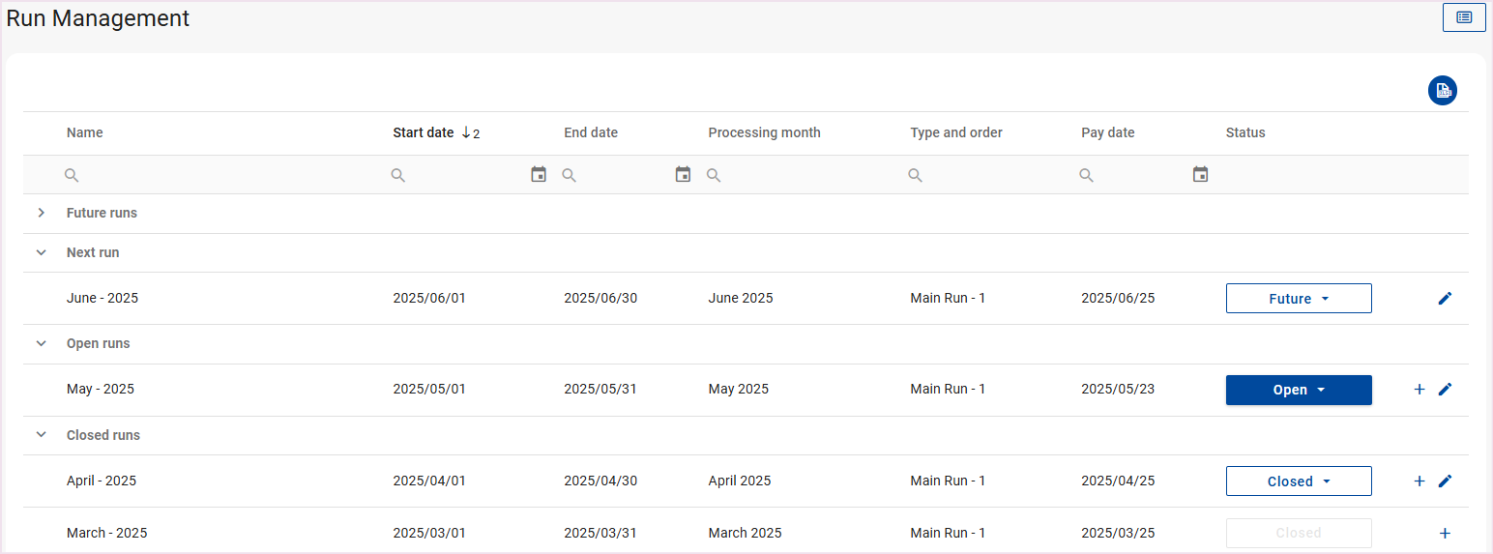Collapse the Next run group

pyautogui.click(x=41, y=252)
